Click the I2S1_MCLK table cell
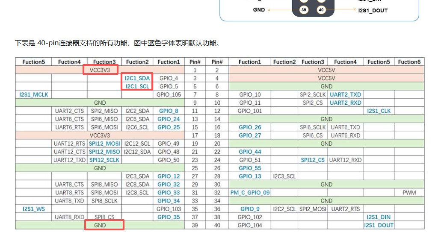 [x=34, y=94]
